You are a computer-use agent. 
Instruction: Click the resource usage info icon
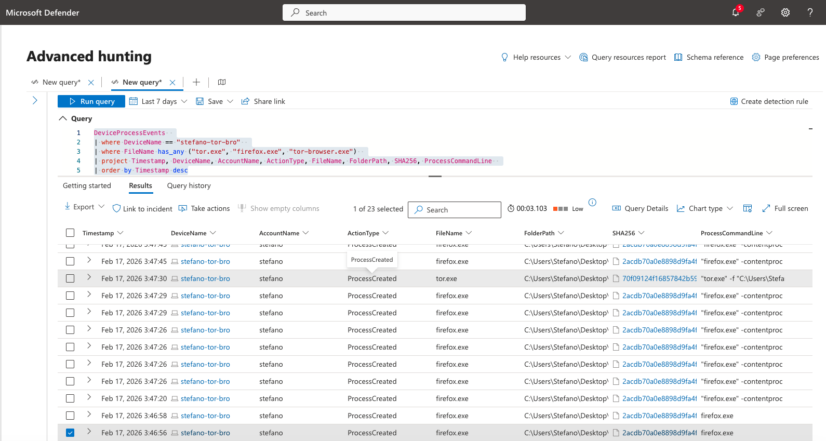click(x=592, y=202)
